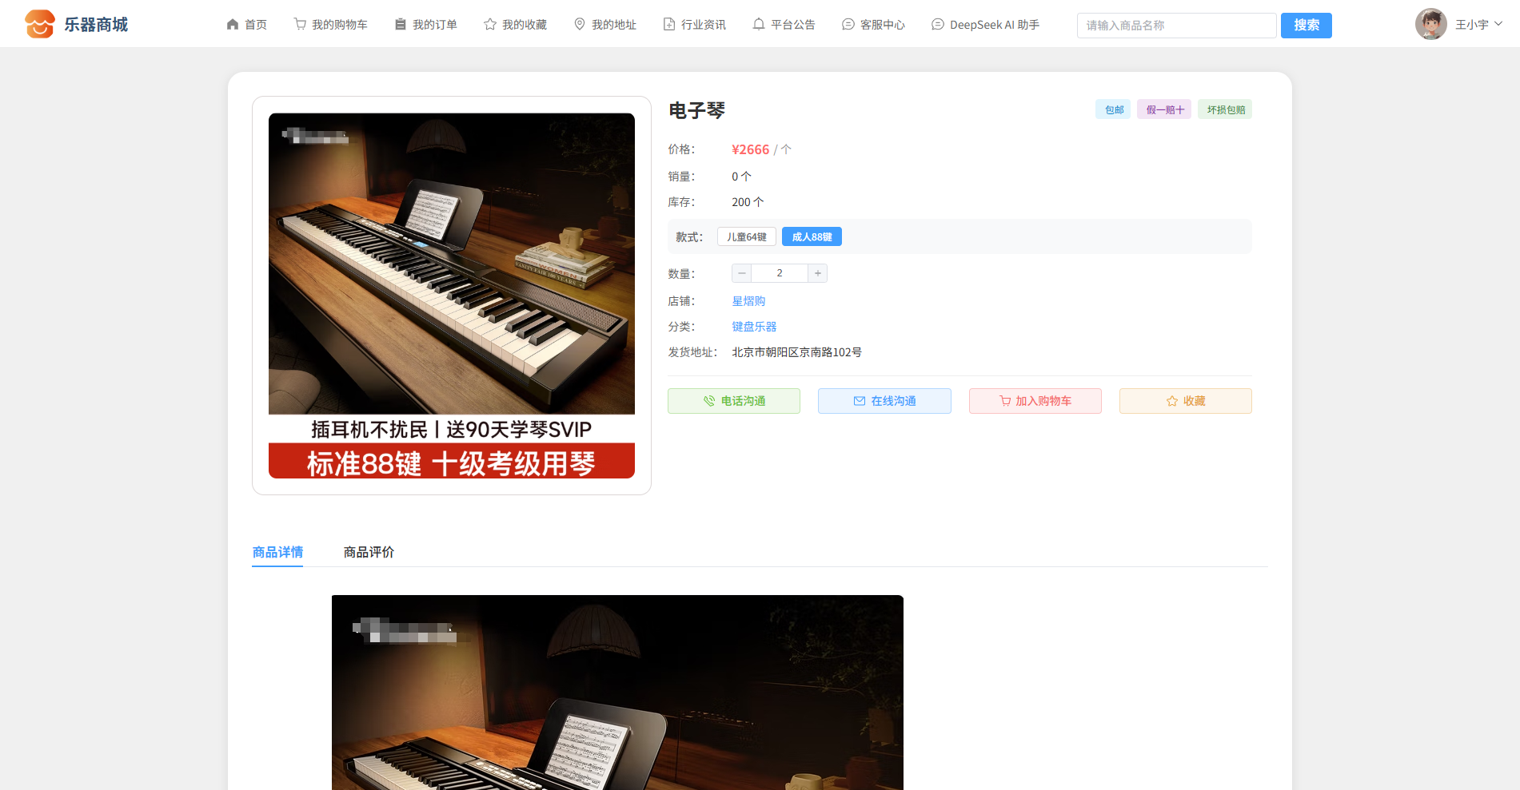Expand the 王小宇 user dropdown
This screenshot has height=790, width=1520.
1478,25
